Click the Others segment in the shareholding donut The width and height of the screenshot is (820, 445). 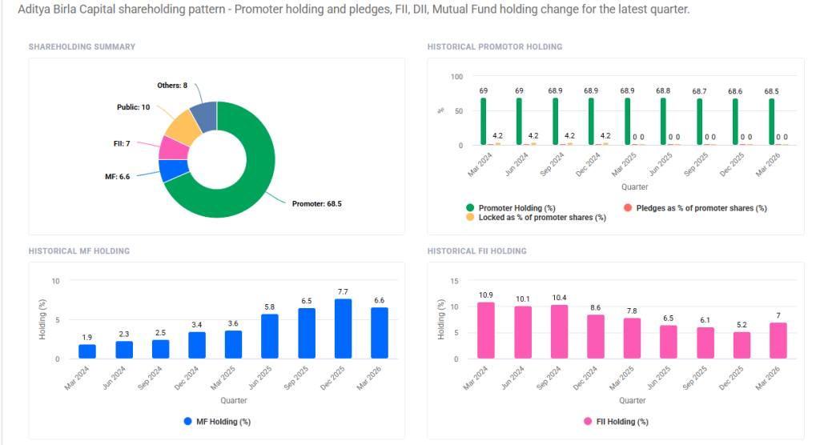click(204, 114)
